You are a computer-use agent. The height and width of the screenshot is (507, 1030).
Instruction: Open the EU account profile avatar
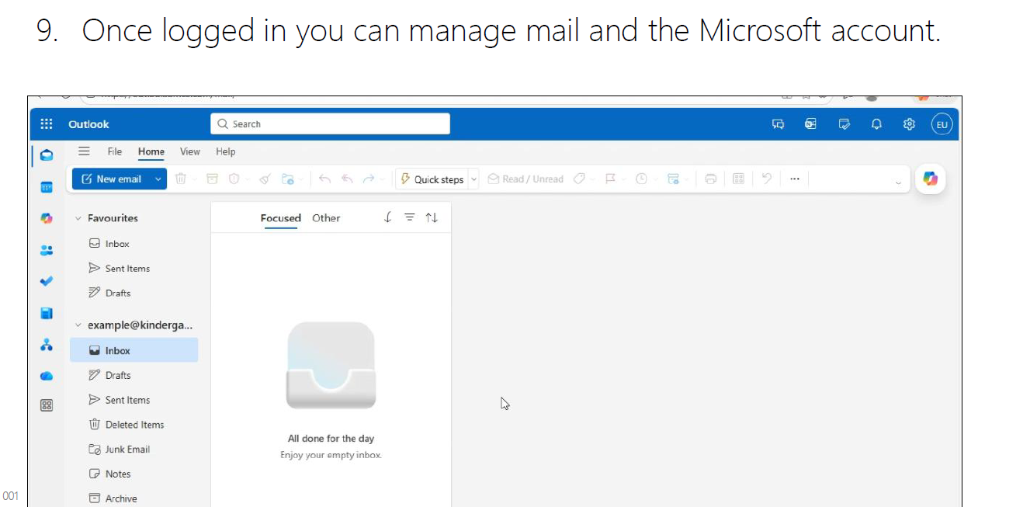point(942,124)
